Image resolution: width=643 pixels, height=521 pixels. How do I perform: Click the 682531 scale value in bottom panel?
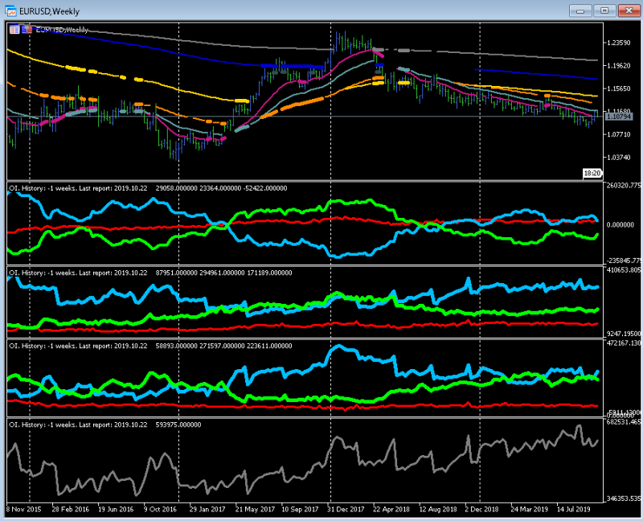click(623, 422)
